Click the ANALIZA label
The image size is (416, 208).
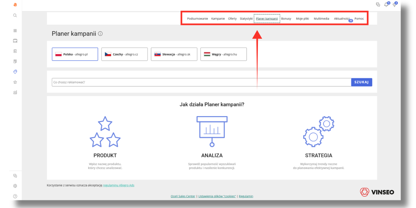212,156
